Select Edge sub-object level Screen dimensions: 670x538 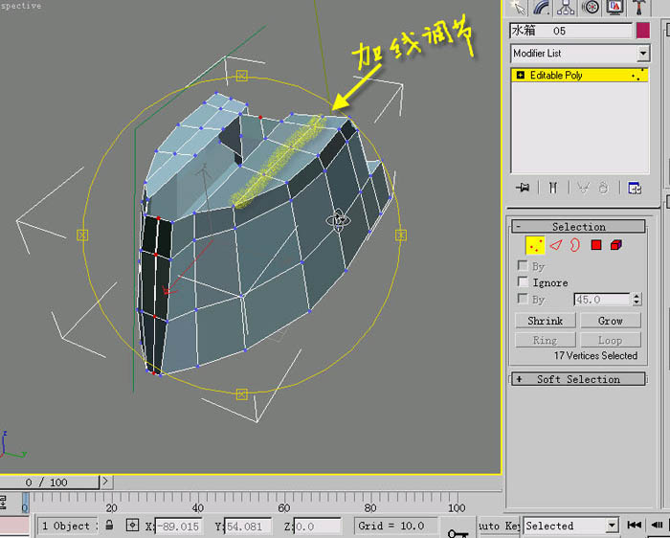pos(556,245)
